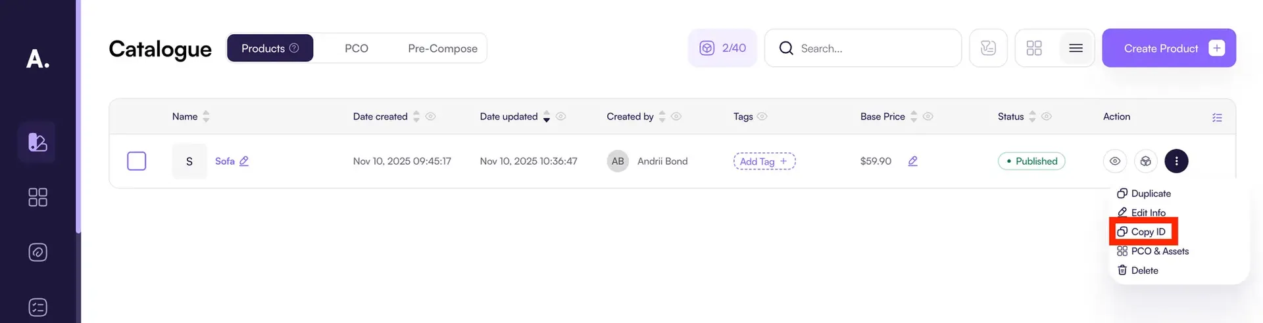Click the pencil icon next to Sofa name

click(244, 161)
